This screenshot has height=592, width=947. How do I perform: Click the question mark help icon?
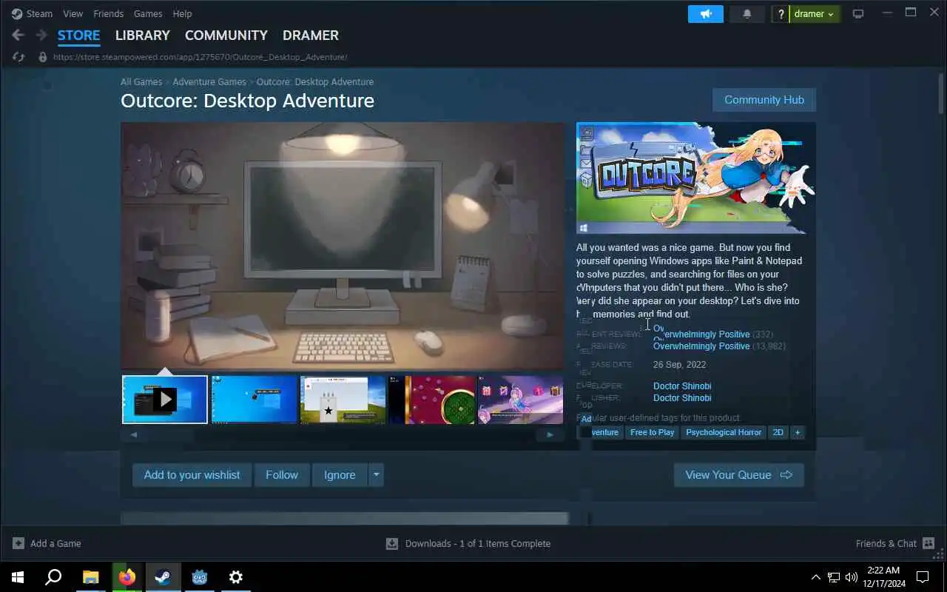pos(781,14)
